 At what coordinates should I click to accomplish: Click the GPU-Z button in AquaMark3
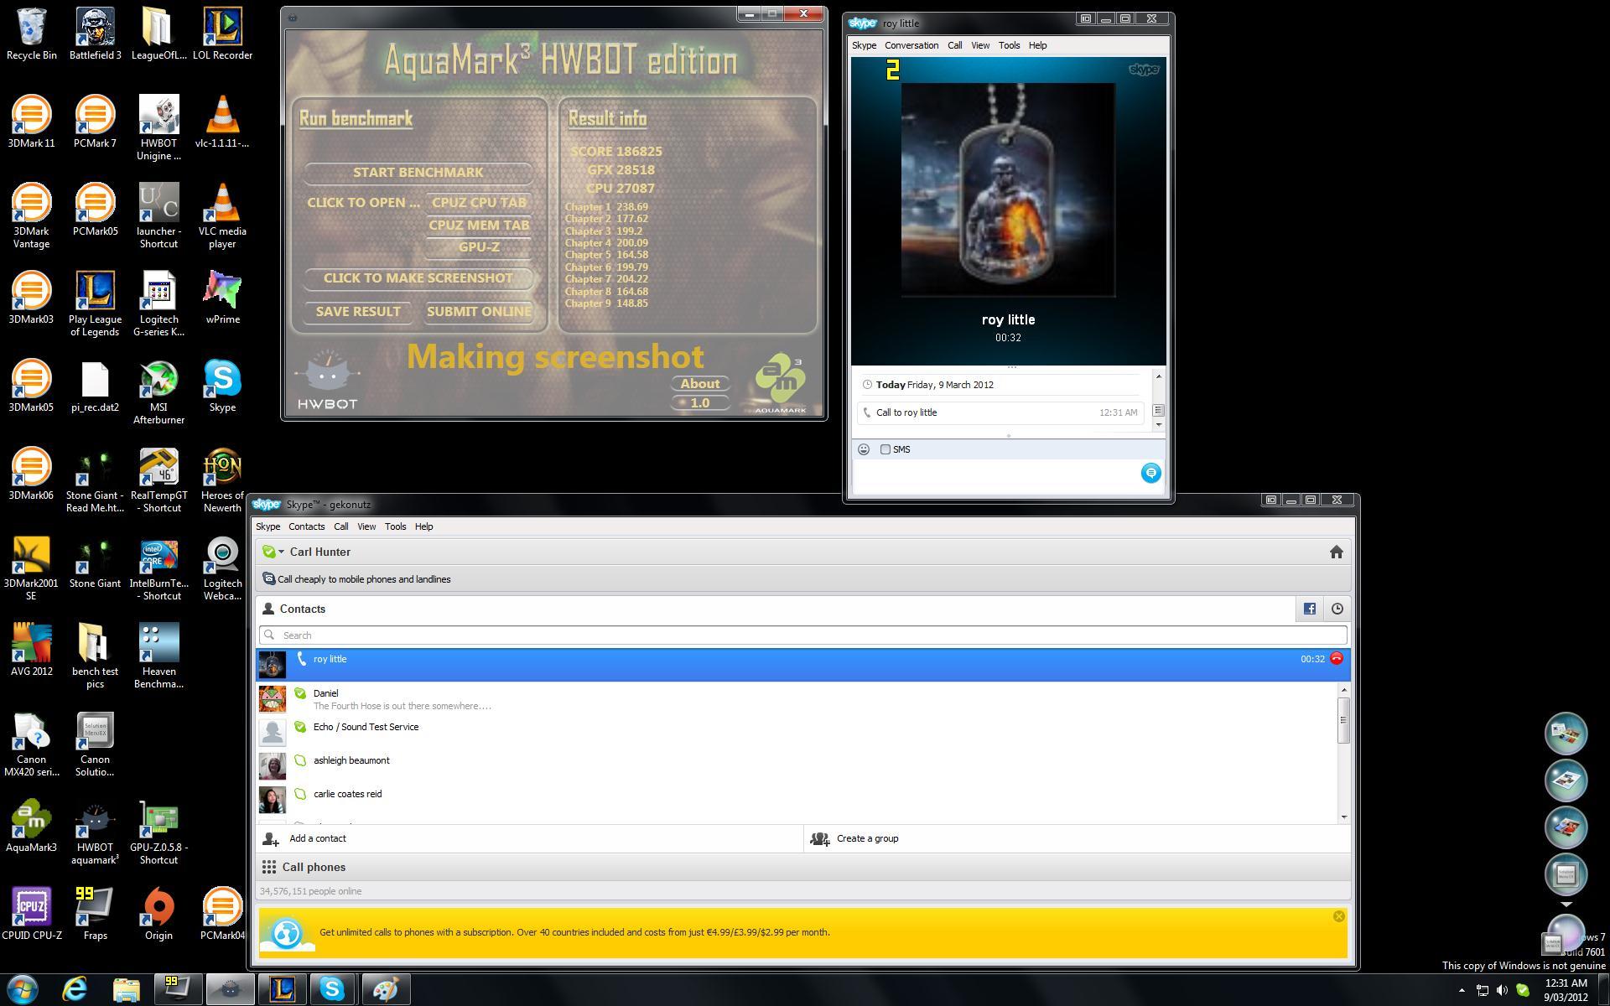[479, 247]
